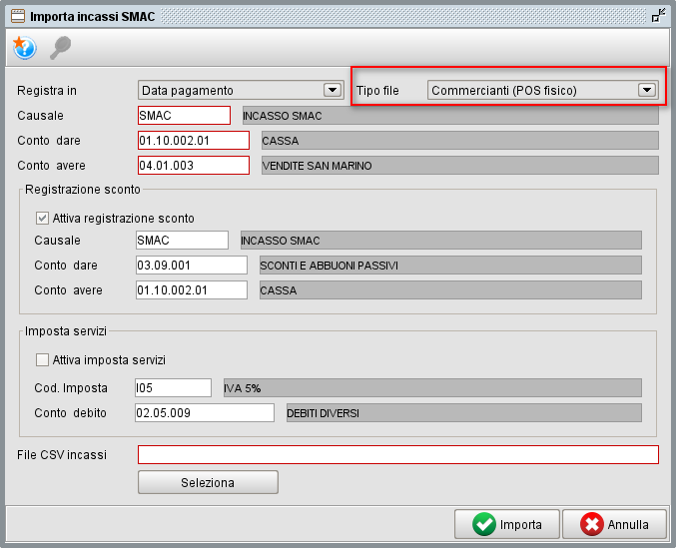Click the Annulla button
The width and height of the screenshot is (676, 548).
(614, 524)
